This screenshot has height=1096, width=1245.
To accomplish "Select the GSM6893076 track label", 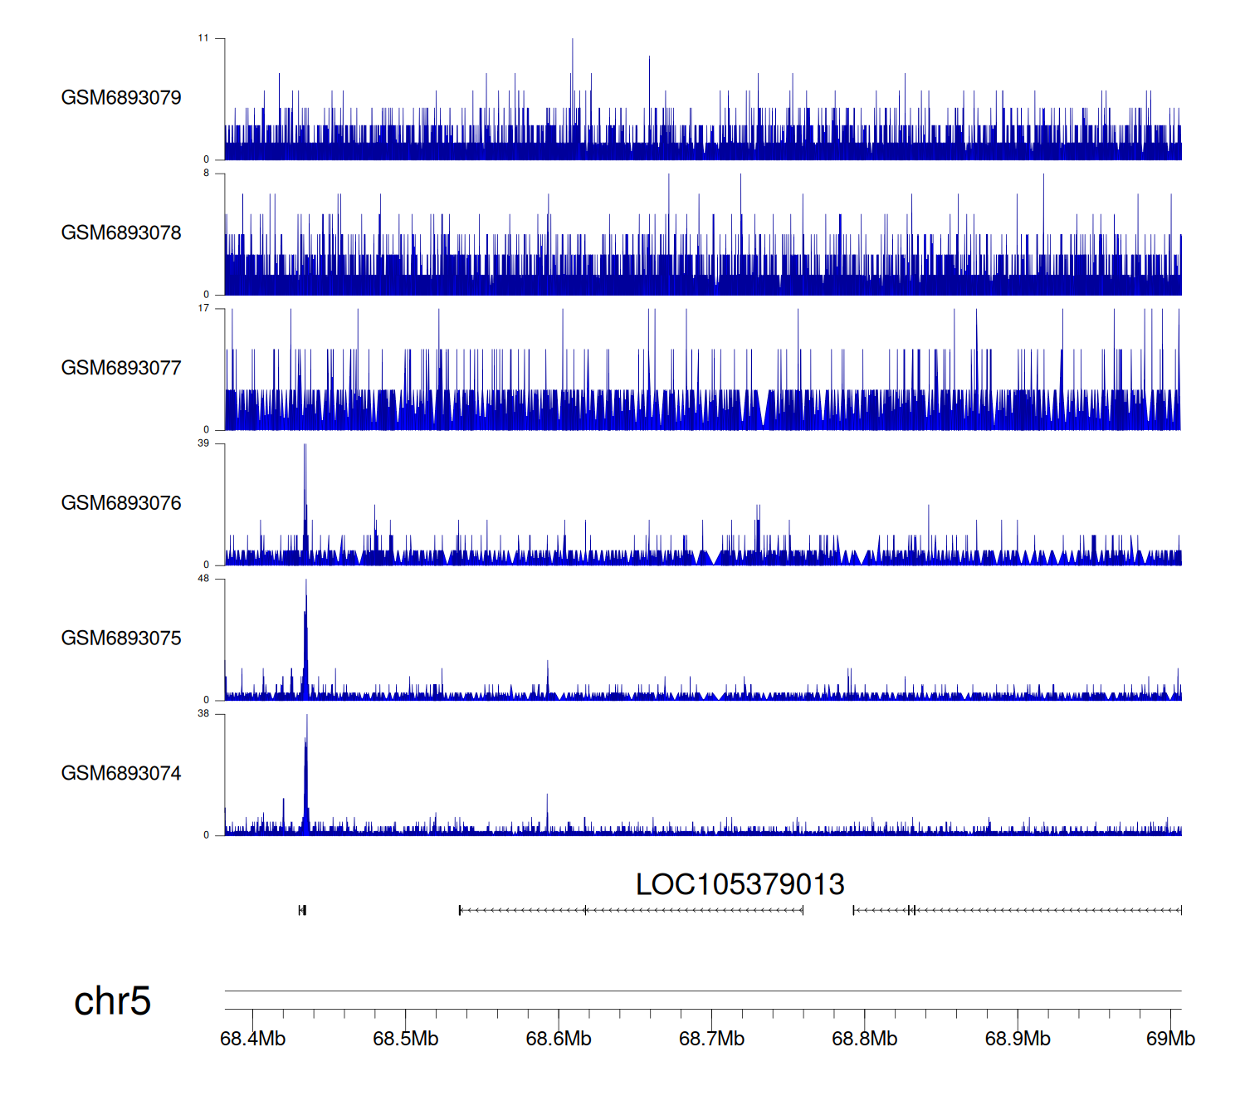I will 121,503.
